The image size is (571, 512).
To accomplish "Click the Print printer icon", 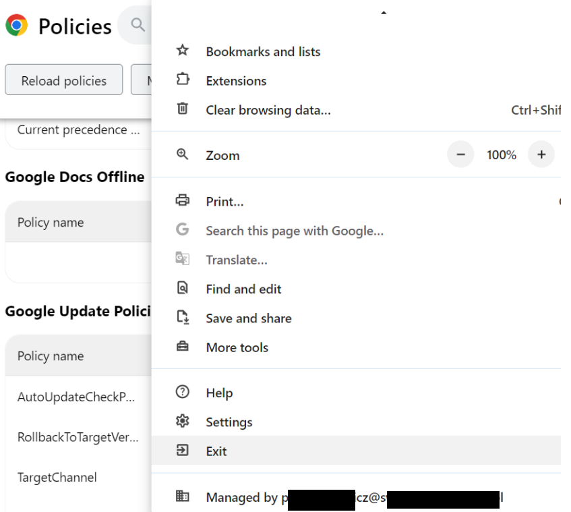I will (183, 200).
